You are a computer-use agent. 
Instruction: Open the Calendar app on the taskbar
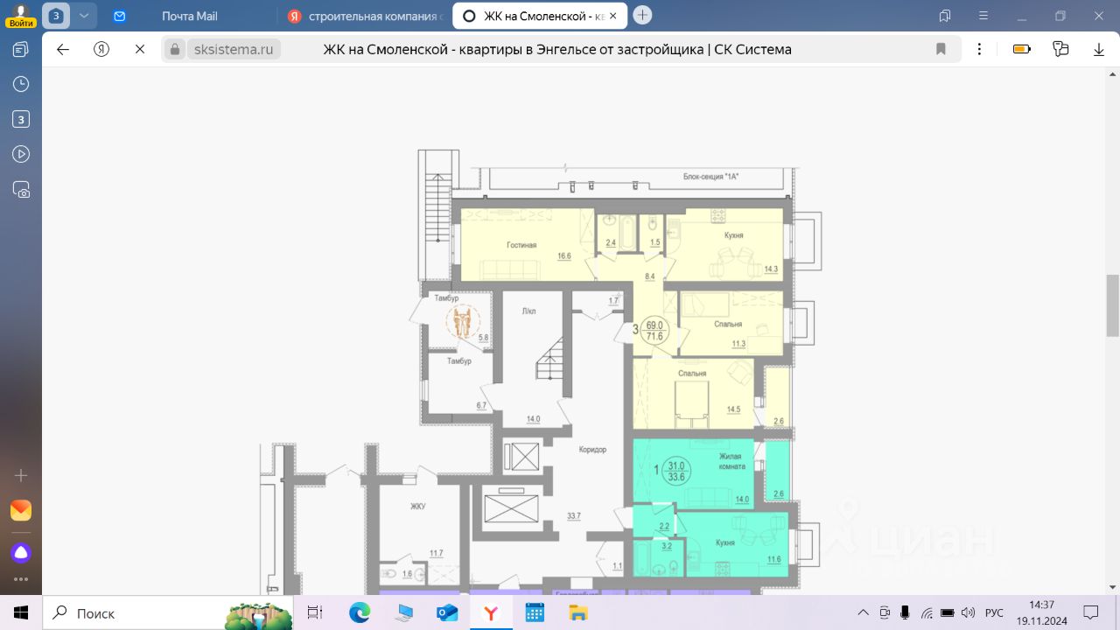[535, 612]
